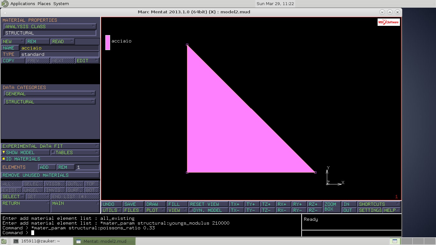Click the acciaio magenta legend swatch

pyautogui.click(x=108, y=42)
